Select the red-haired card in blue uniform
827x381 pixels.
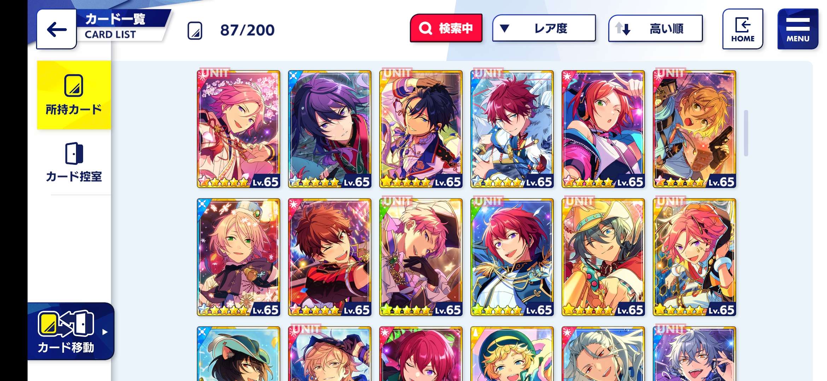512,257
